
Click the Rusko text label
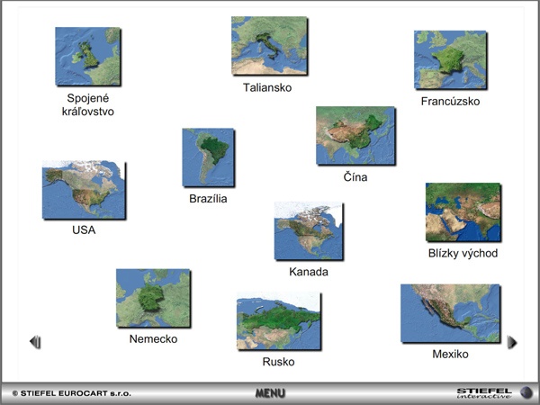tap(278, 362)
